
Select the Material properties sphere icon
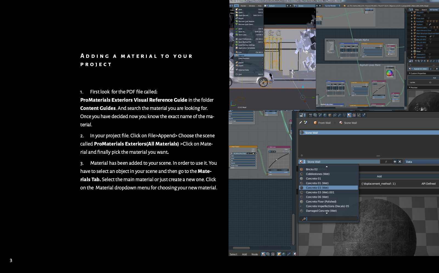click(349, 115)
